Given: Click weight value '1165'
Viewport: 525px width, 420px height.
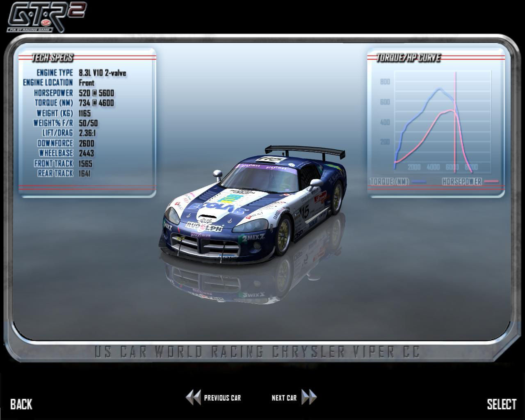Looking at the screenshot, I should (x=85, y=113).
